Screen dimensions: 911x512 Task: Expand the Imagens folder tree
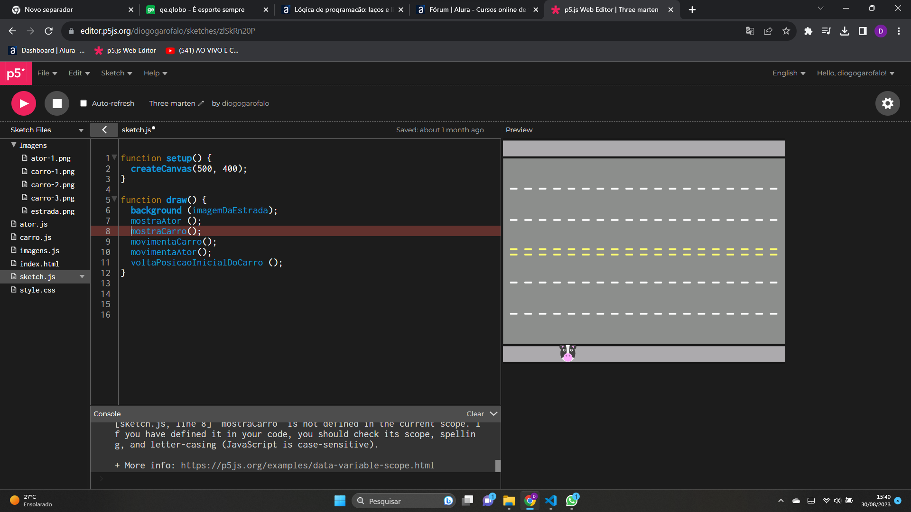(12, 145)
